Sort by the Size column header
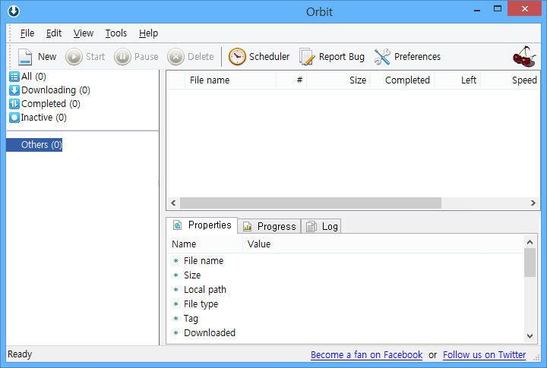Image resolution: width=547 pixels, height=368 pixels. (x=338, y=80)
